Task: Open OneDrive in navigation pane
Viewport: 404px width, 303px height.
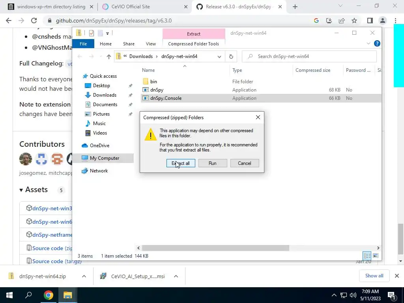Action: pos(99,146)
